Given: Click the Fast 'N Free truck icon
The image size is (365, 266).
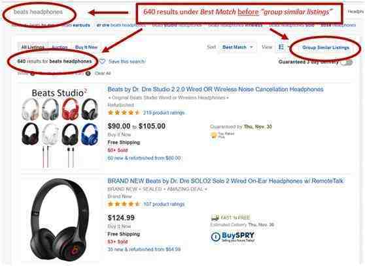Looking at the screenshot, I should coord(215,218).
